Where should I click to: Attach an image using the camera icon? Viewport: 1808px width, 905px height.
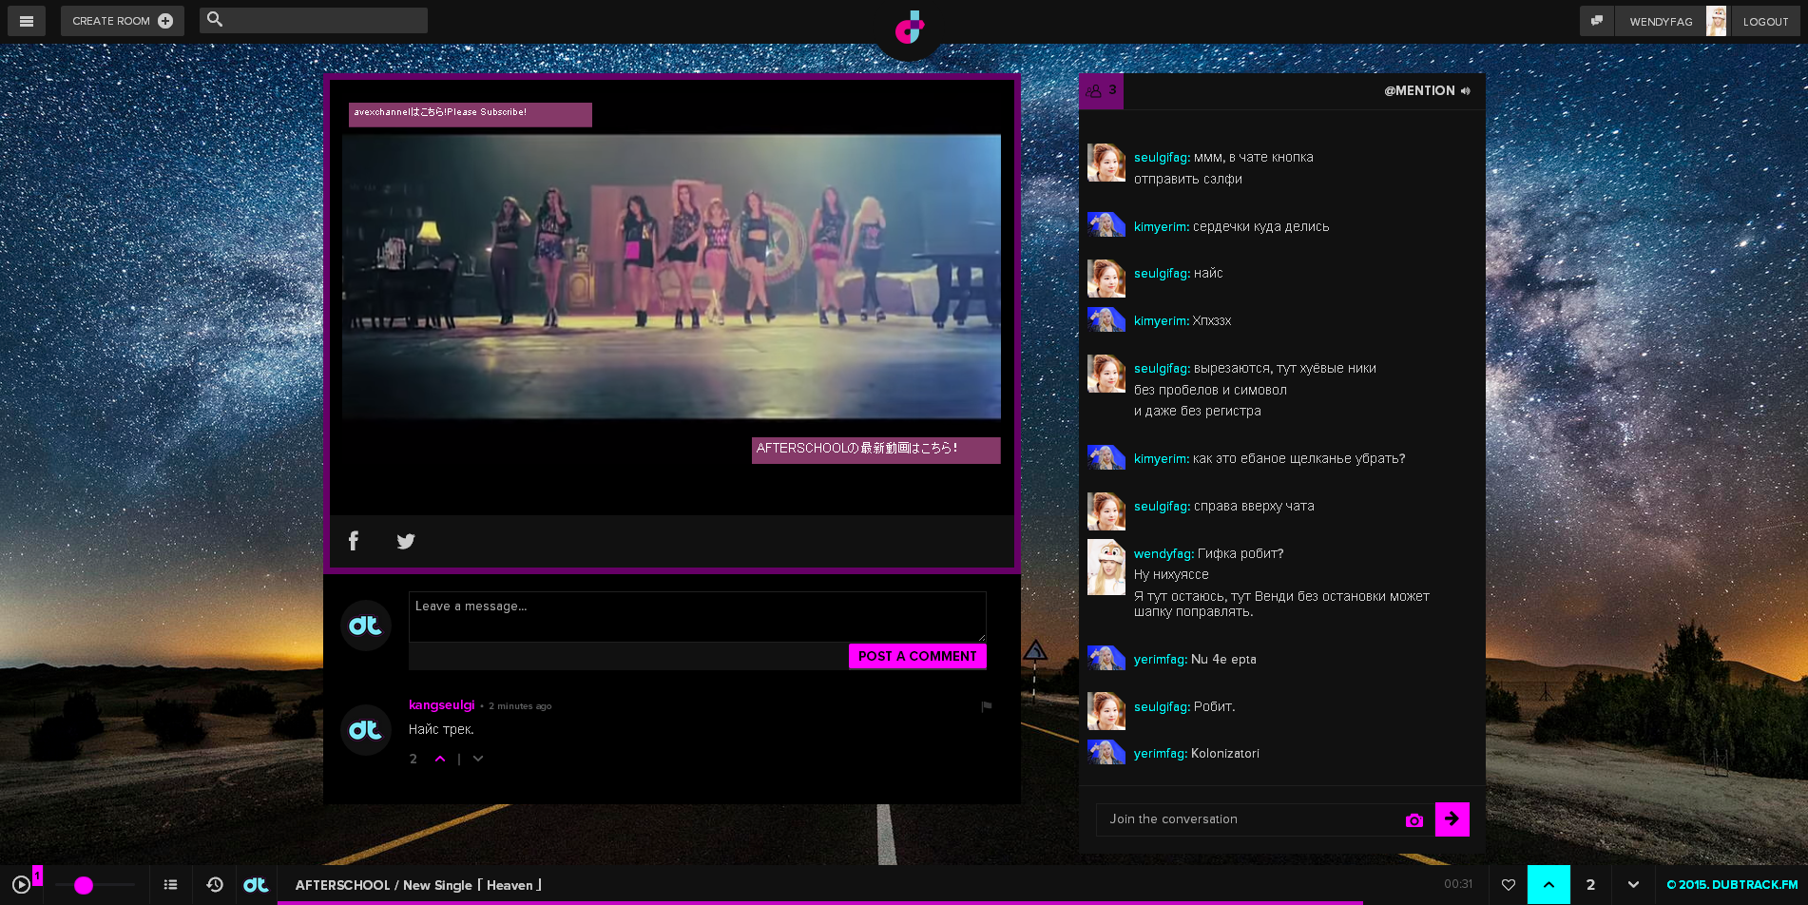click(1414, 820)
